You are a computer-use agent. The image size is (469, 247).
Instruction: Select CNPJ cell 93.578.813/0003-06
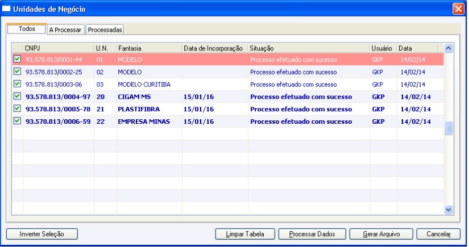[x=54, y=85]
